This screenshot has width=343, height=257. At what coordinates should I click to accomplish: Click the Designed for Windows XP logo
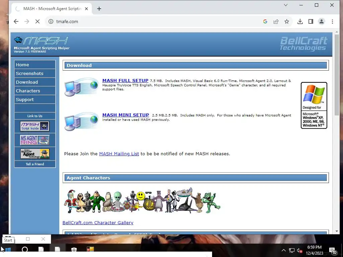tap(314, 105)
